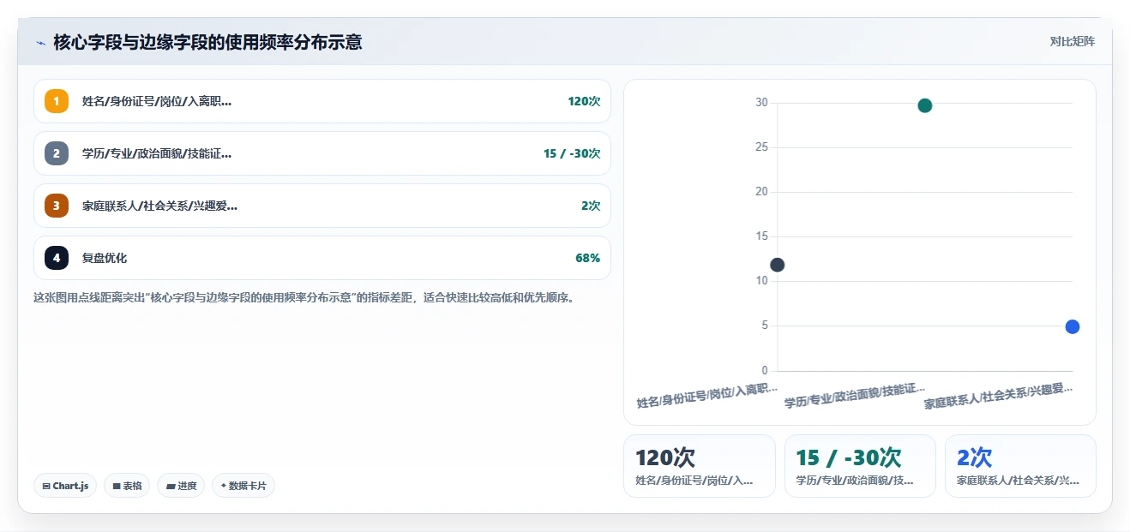Select the 姓名/身份证号/岗位/入离职… list row
1130x532 pixels.
[322, 101]
